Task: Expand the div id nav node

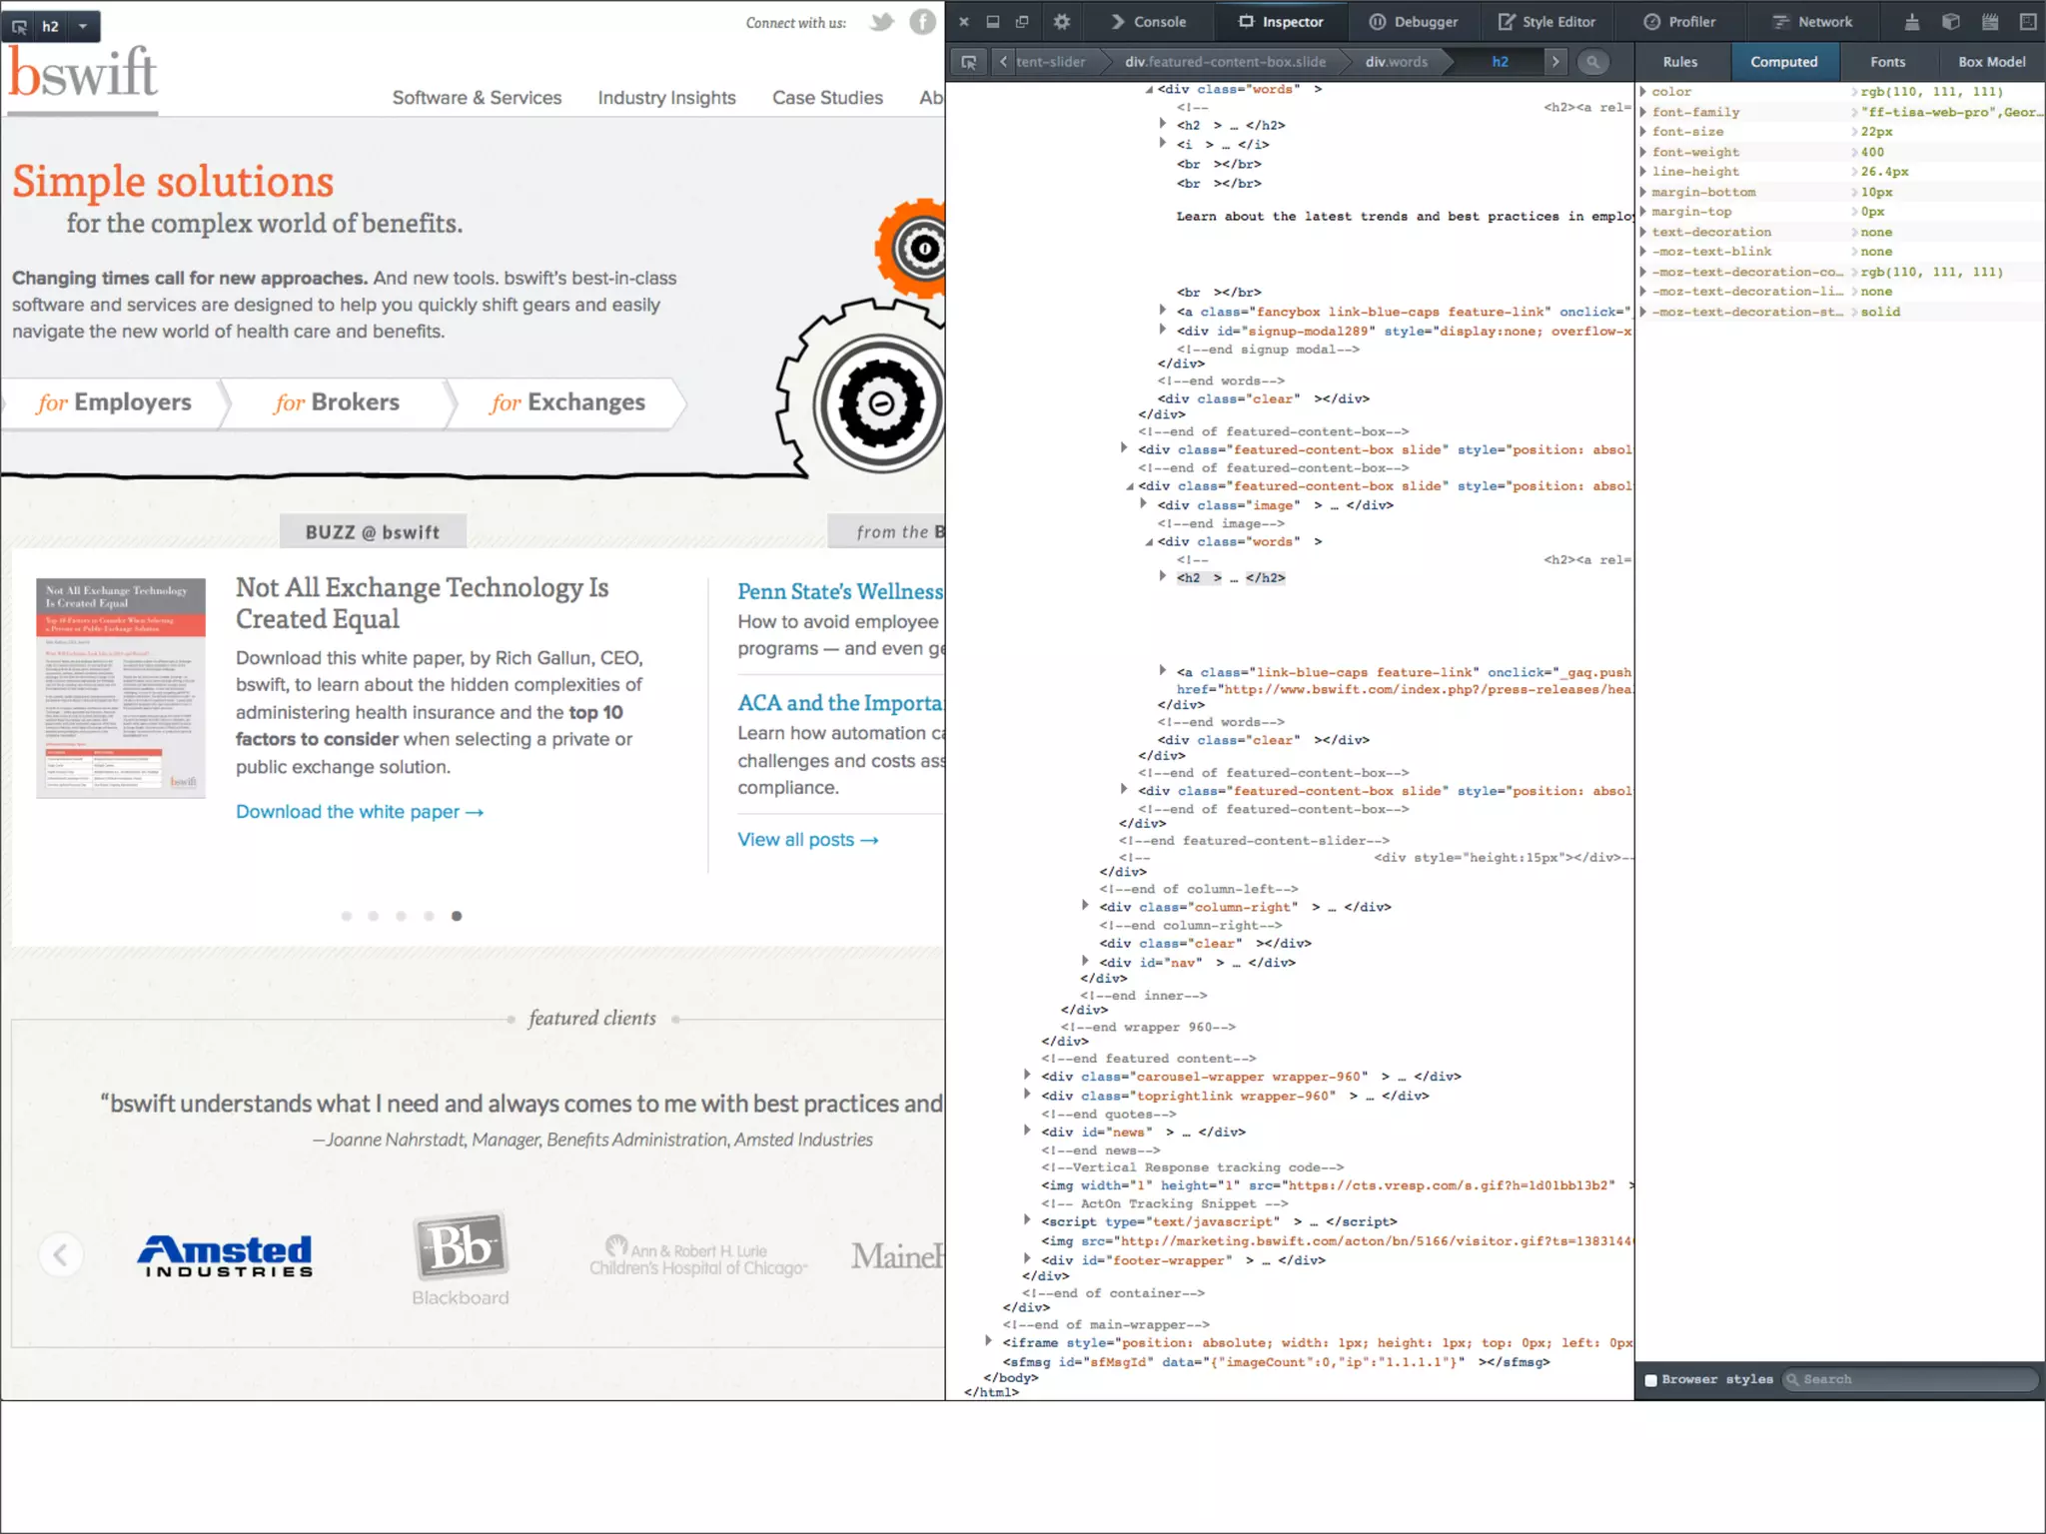Action: [1085, 961]
